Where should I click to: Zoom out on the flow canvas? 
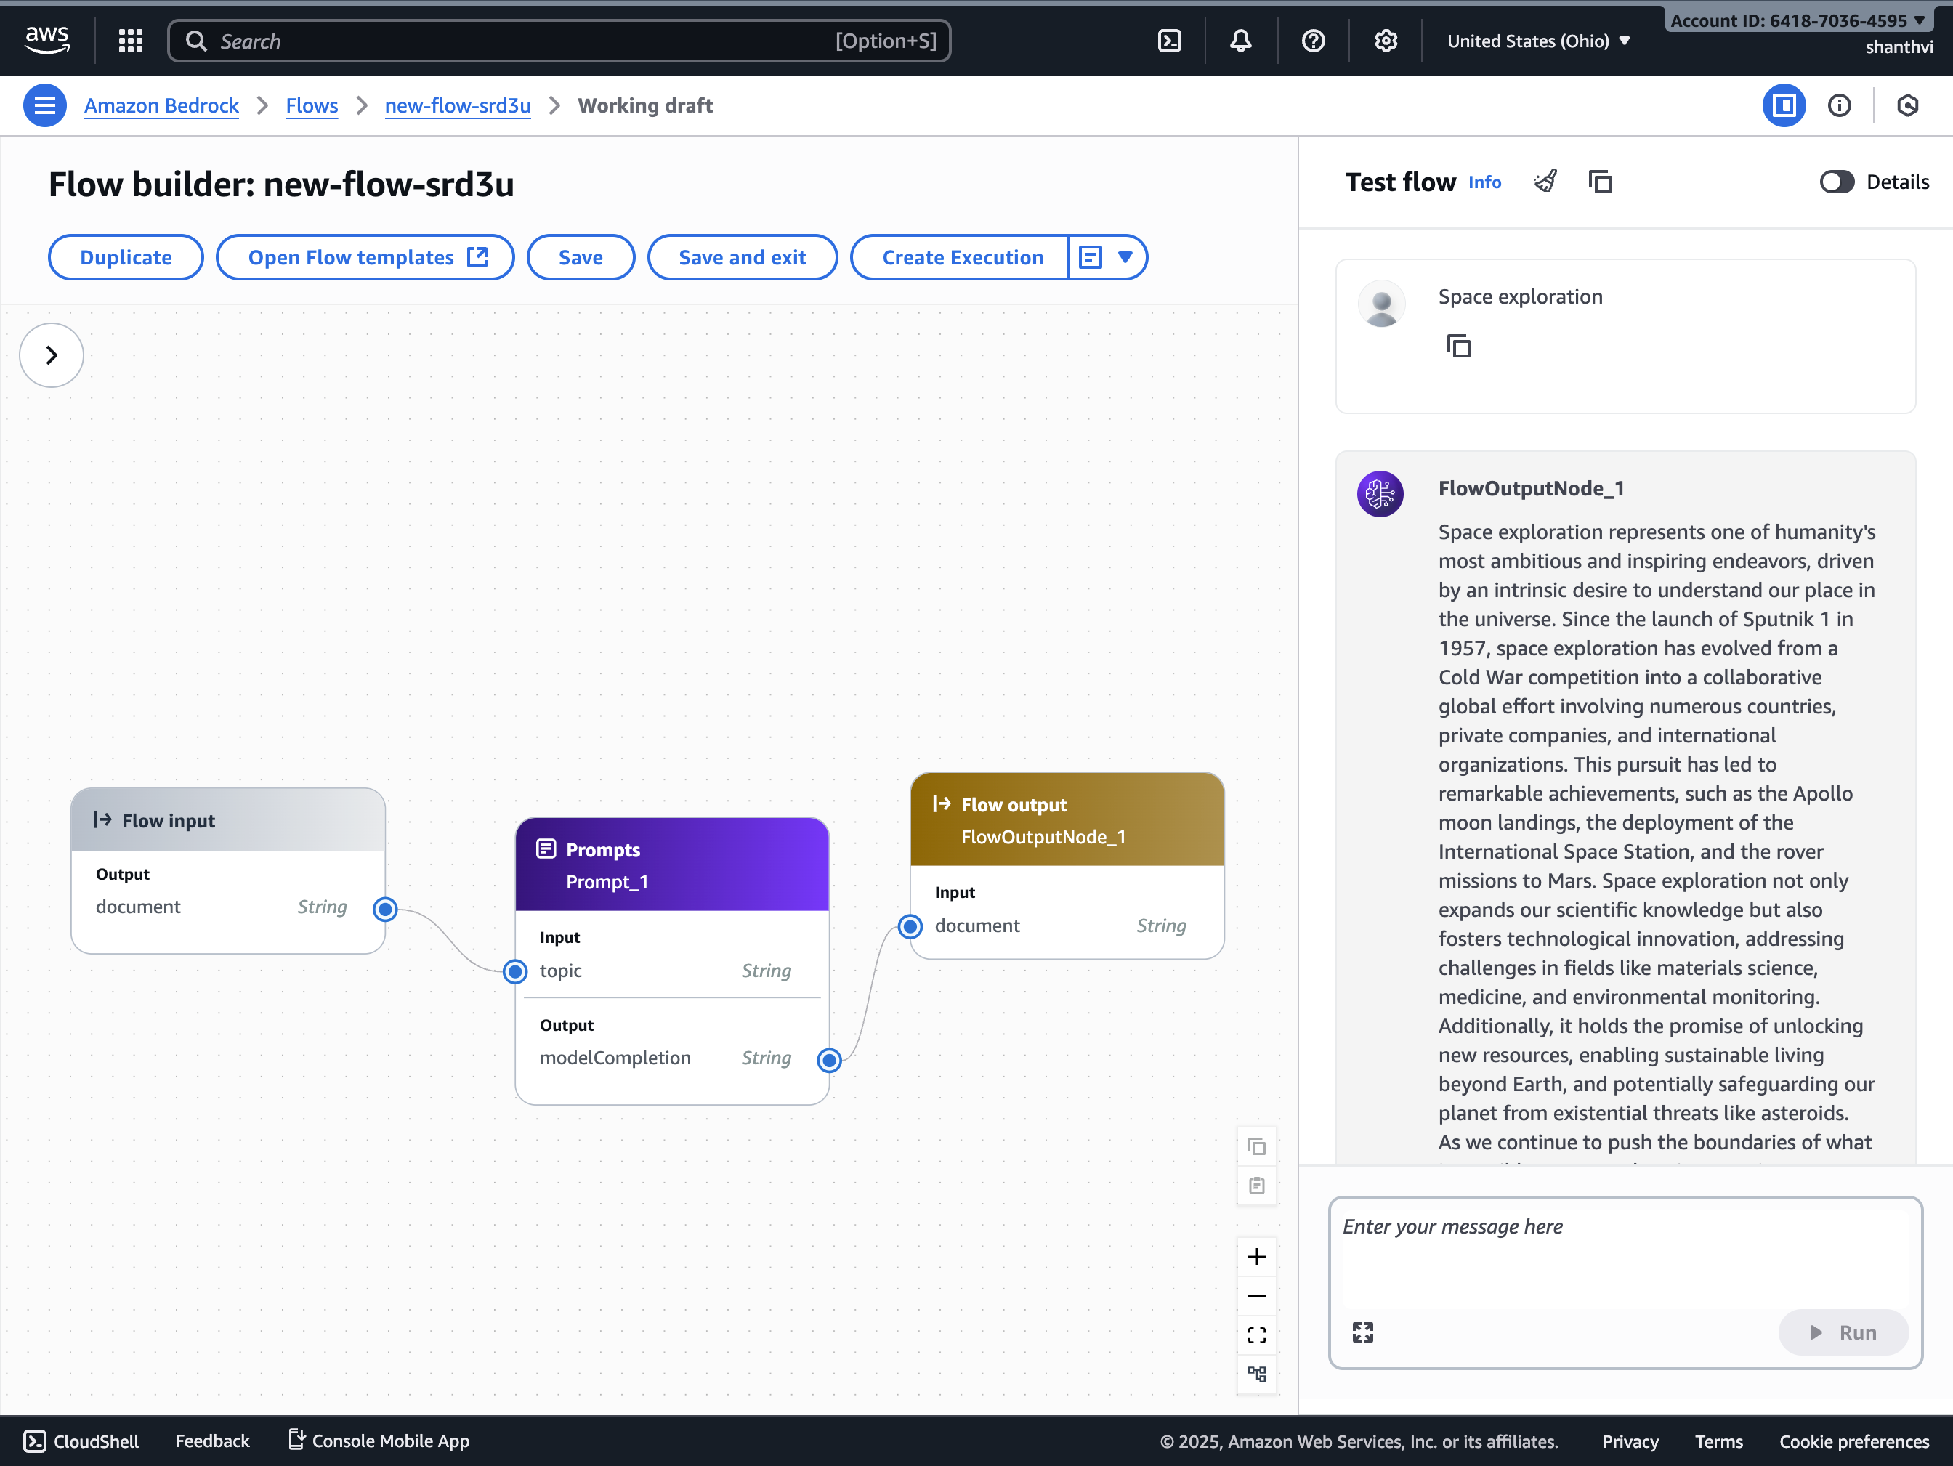(1256, 1296)
